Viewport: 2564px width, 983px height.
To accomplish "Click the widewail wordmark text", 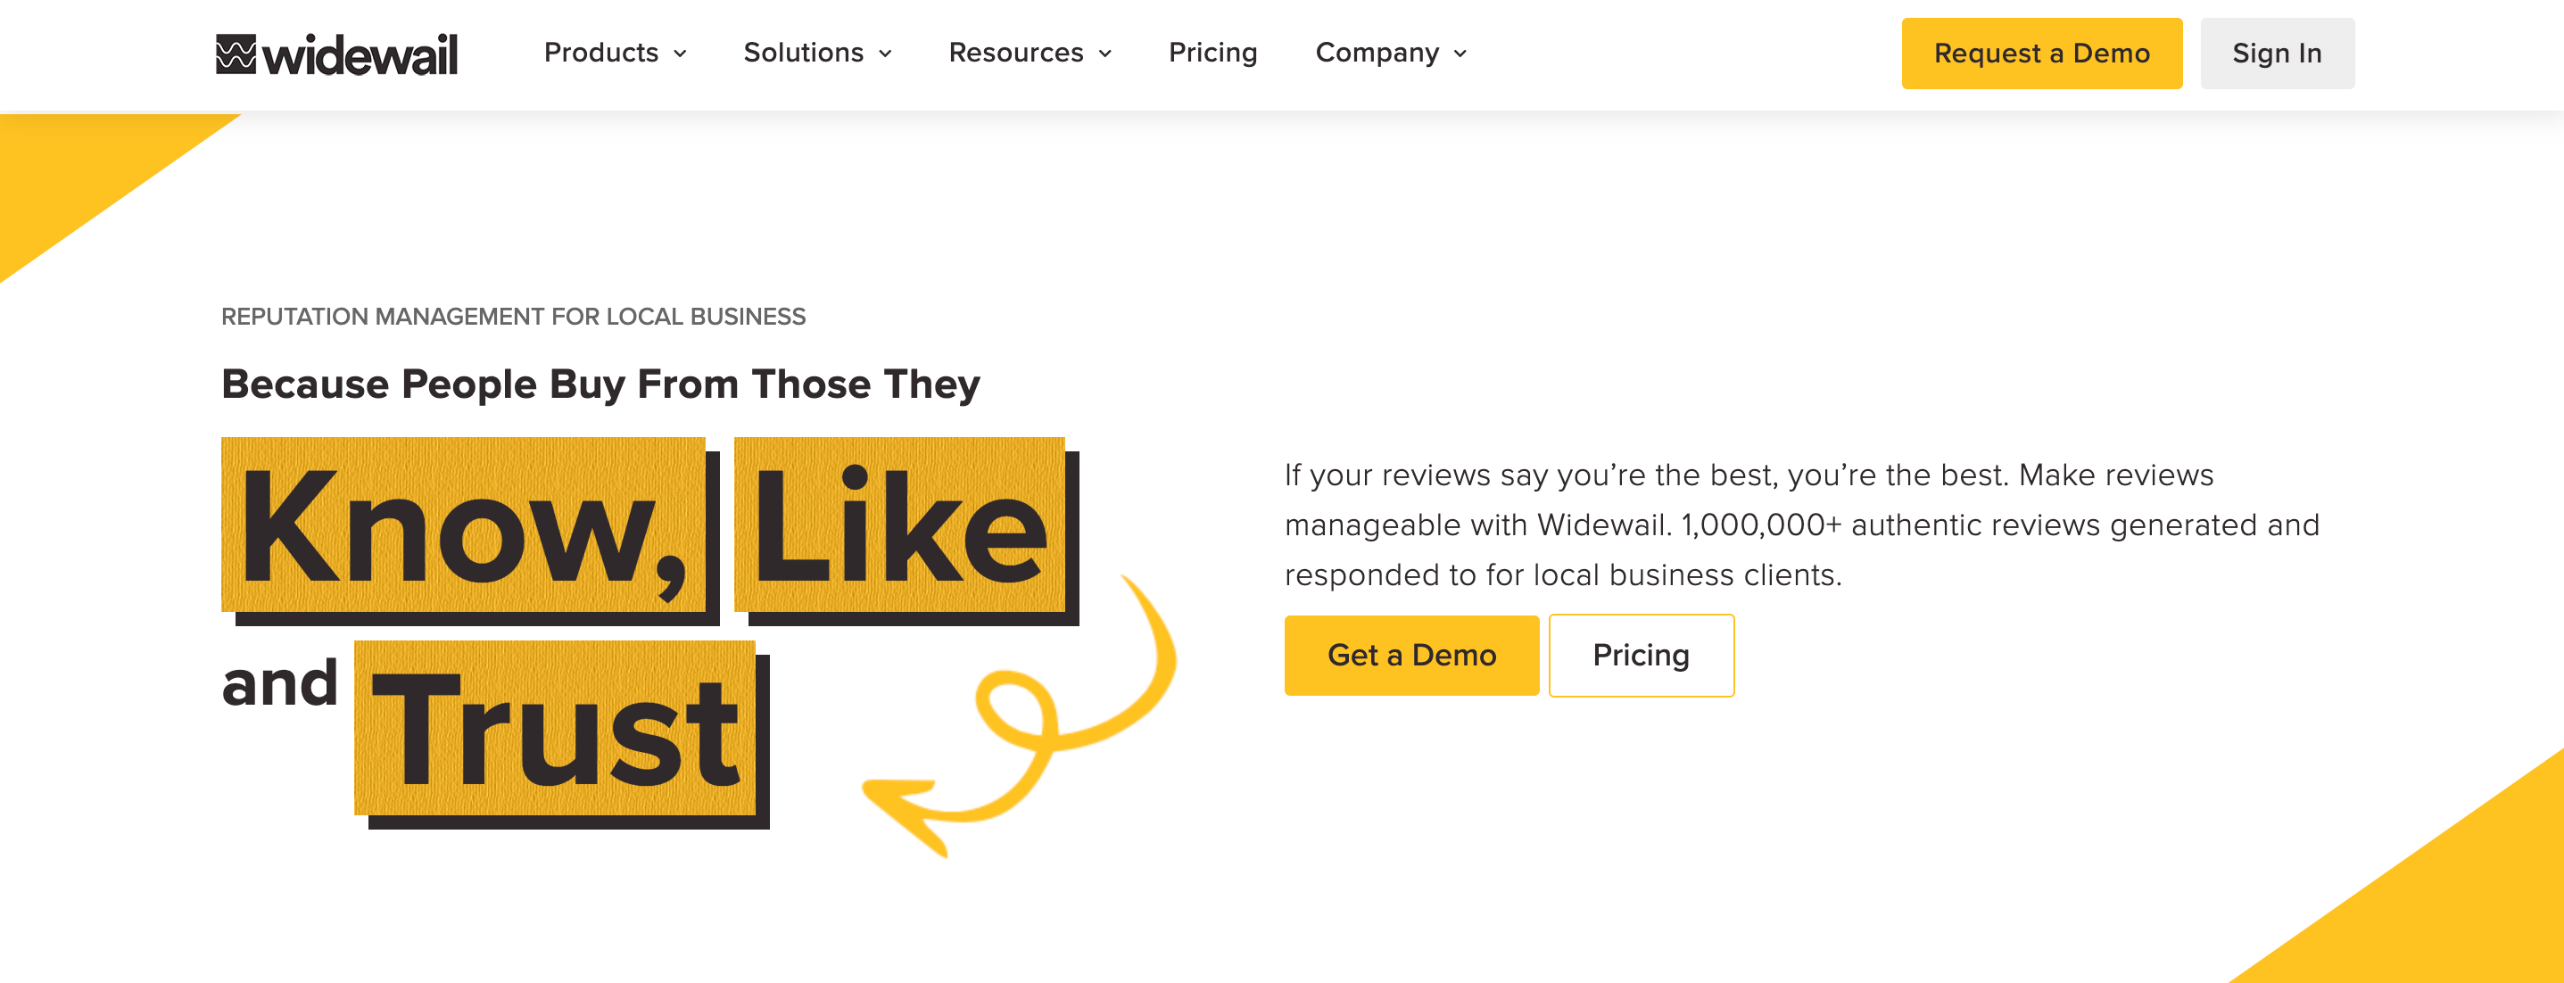I will click(x=360, y=55).
